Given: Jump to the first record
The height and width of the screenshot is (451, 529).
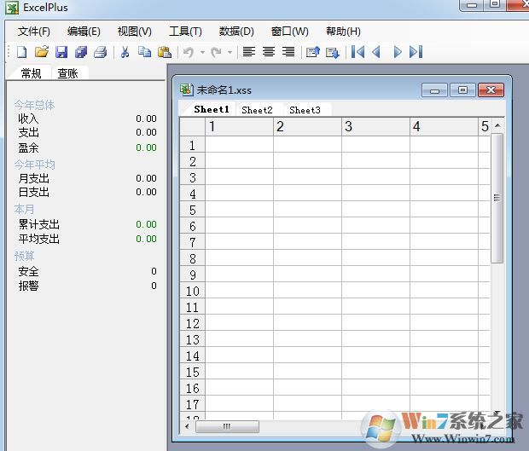Looking at the screenshot, I should tap(358, 52).
